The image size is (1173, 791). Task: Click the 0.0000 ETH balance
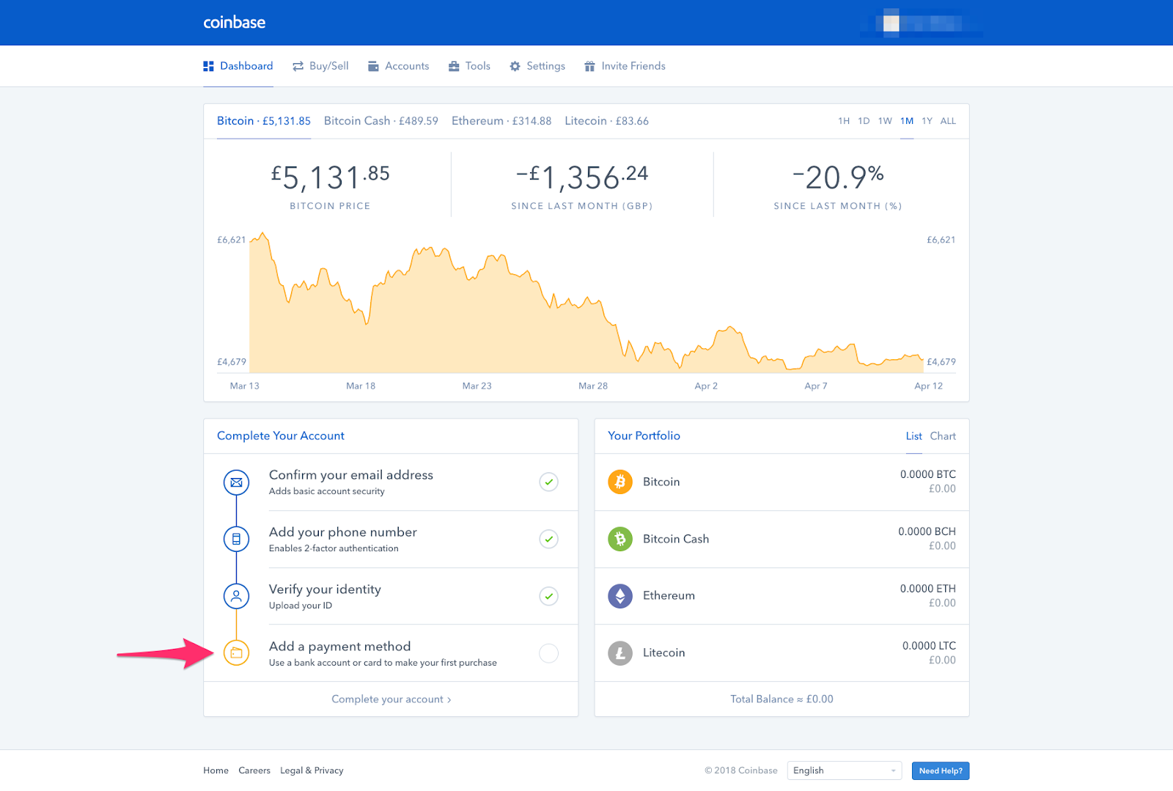[x=928, y=589]
